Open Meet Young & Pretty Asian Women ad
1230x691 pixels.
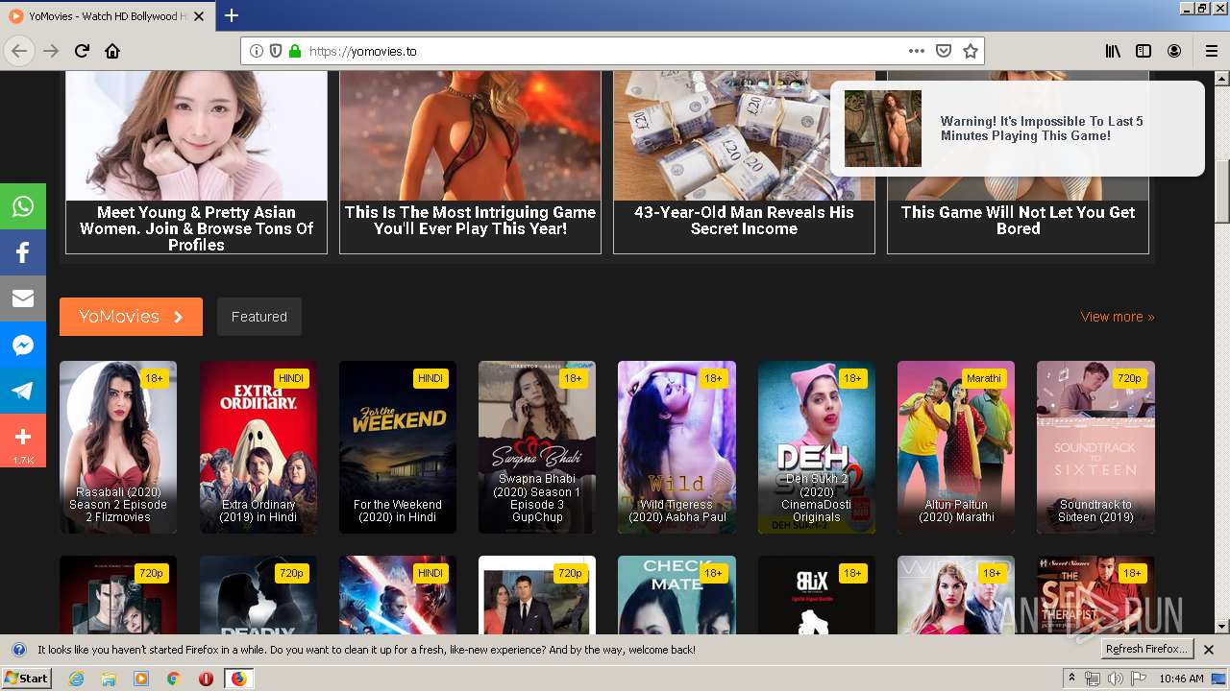(x=196, y=162)
